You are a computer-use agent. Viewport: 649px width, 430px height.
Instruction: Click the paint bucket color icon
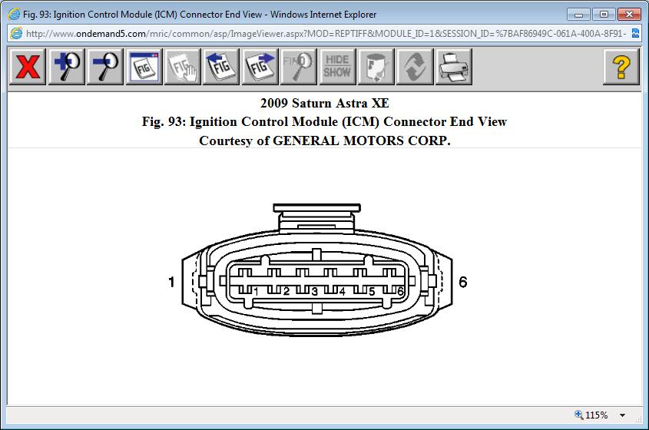(x=376, y=67)
